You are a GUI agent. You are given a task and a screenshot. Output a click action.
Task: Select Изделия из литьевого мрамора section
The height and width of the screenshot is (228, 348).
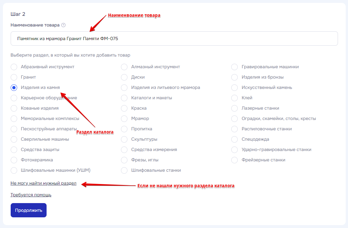pos(124,88)
